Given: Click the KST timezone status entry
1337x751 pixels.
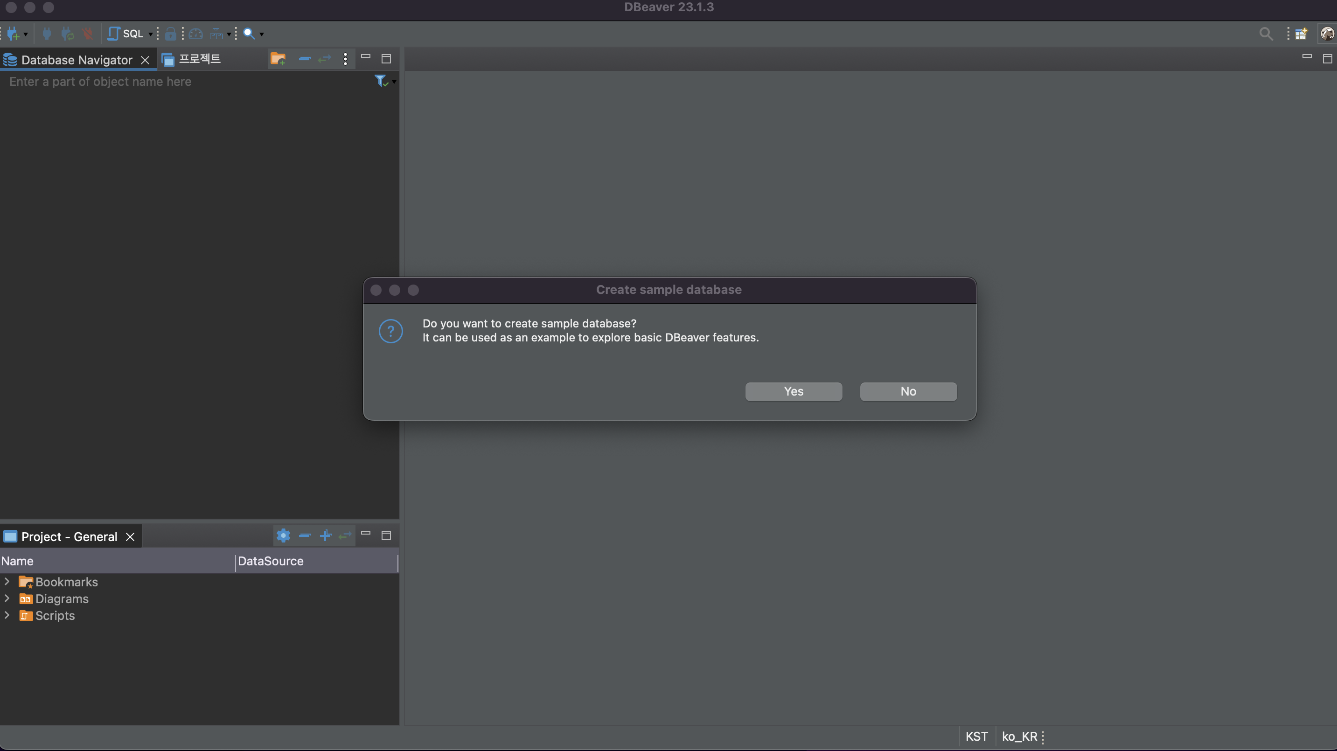Looking at the screenshot, I should pos(976,737).
